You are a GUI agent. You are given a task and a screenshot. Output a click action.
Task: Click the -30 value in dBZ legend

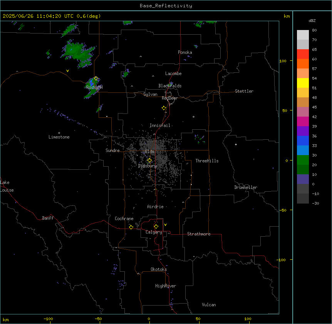[315, 204]
